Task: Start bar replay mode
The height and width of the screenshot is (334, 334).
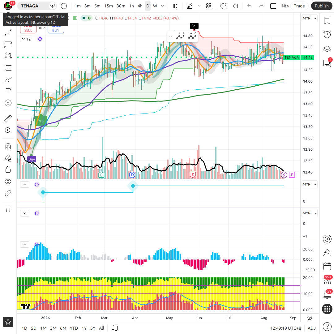Action: 235,6
